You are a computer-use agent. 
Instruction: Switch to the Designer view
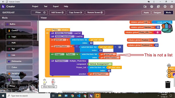(157, 13)
